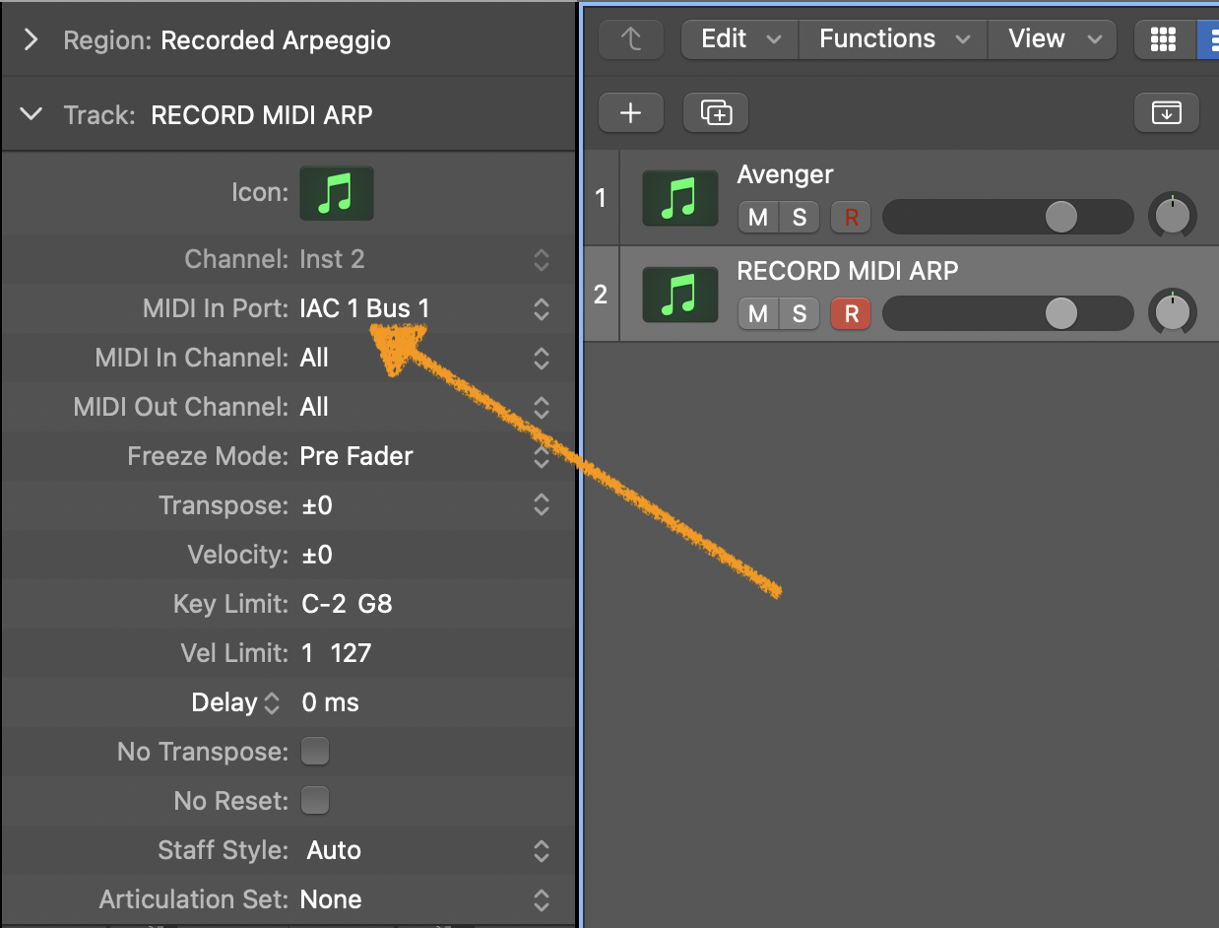
Task: Adjust the RECORD MIDI ARP pan knob
Action: (1172, 312)
